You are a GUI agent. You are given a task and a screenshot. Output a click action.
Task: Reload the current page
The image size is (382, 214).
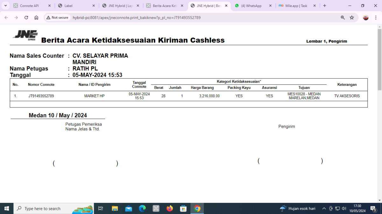coord(26,18)
